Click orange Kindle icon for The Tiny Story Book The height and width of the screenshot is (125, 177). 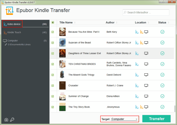[142, 107]
